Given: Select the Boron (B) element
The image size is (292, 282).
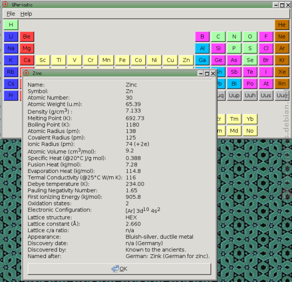Looking at the screenshot, I should coord(202,37).
